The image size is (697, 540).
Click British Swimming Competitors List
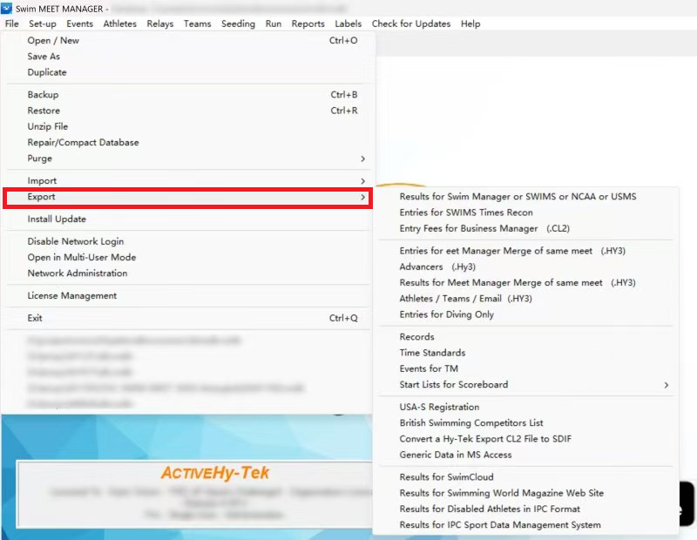pos(470,423)
